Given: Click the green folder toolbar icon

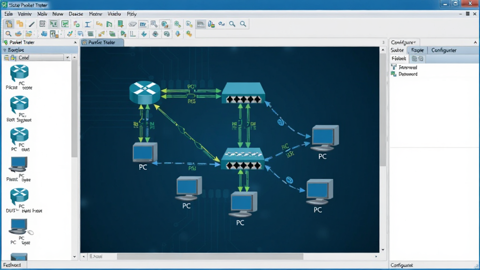Looking at the screenshot, I should [x=112, y=34].
